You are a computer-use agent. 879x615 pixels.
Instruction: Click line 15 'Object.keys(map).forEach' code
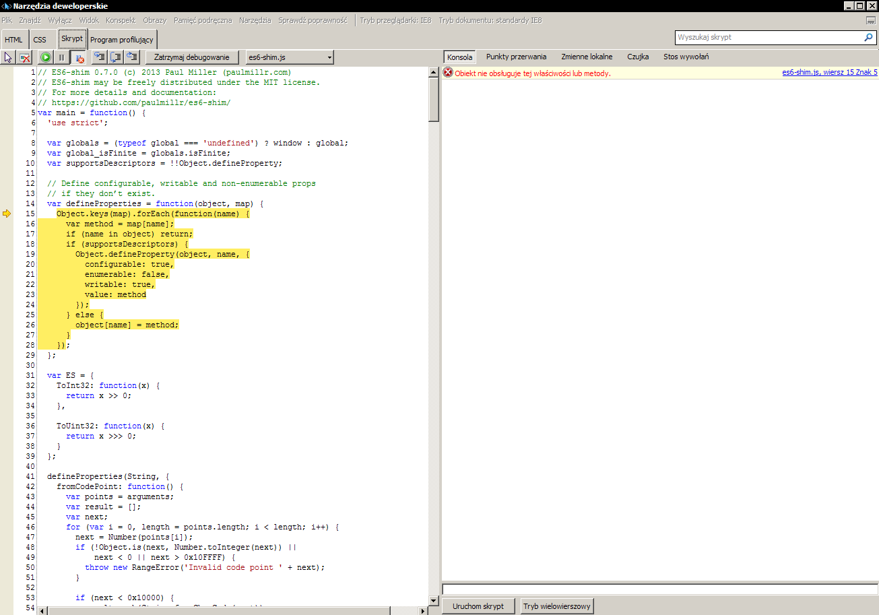pyautogui.click(x=153, y=214)
